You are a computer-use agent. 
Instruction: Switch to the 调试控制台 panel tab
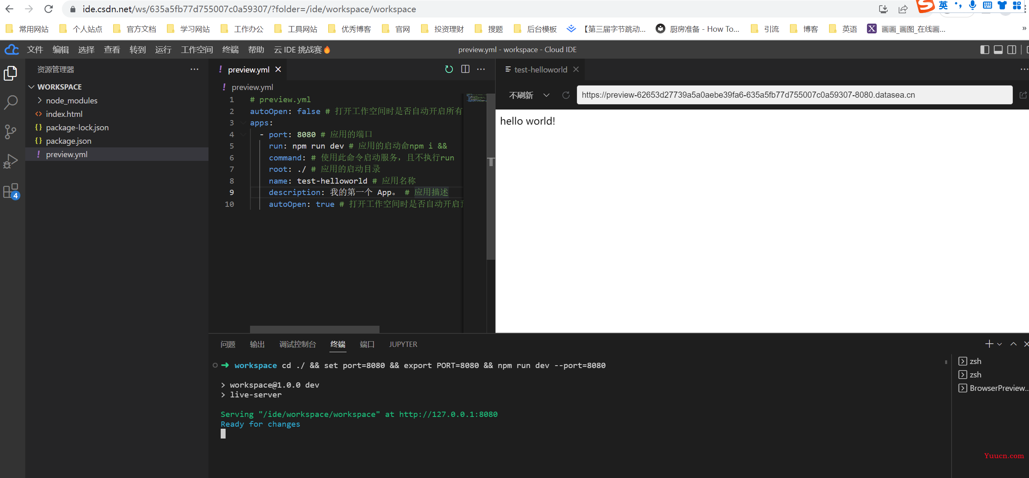pos(298,344)
